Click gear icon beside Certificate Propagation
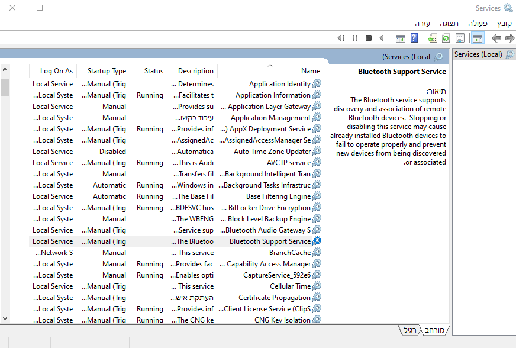 [317, 297]
